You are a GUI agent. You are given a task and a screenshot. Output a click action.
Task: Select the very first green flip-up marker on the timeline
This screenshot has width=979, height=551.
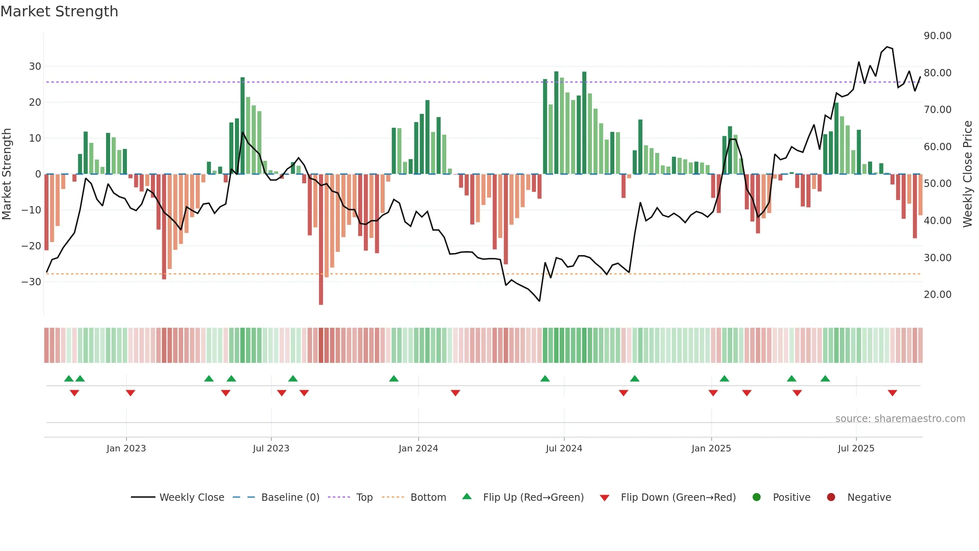(69, 378)
